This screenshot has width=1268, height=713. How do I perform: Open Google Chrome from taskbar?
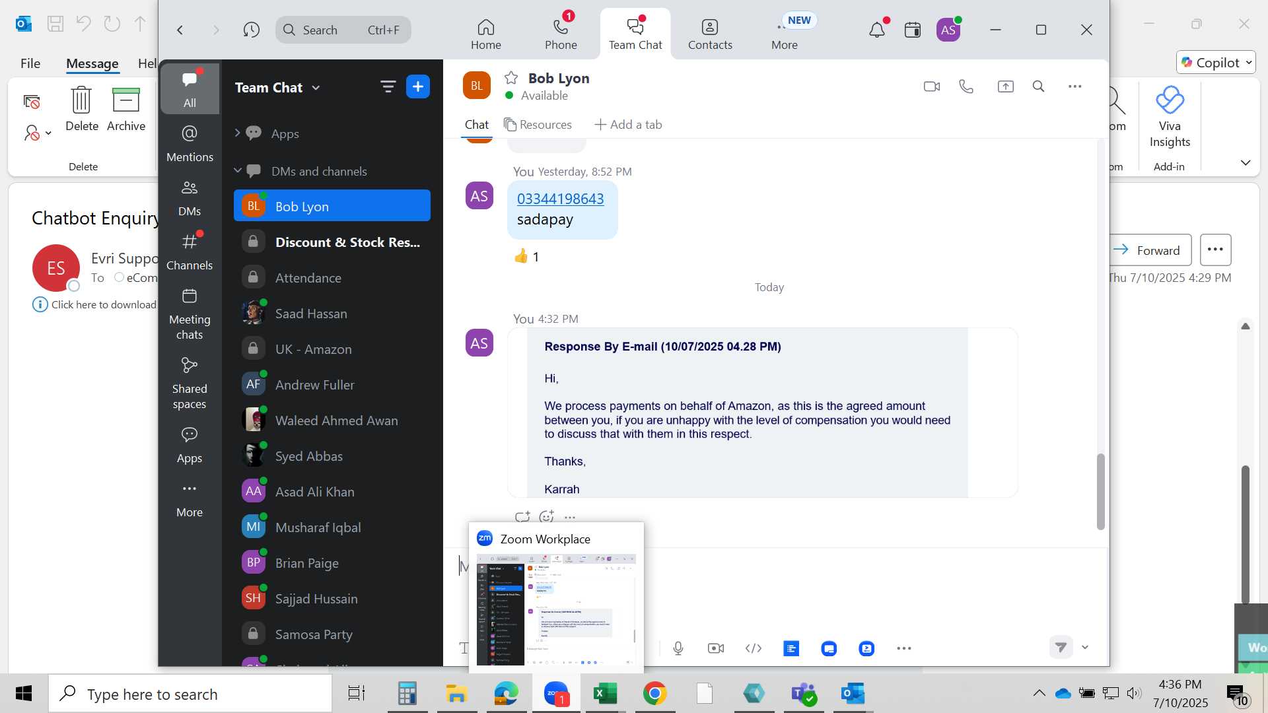coord(654,694)
